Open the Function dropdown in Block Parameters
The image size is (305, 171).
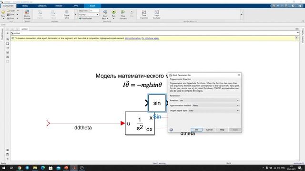click(209, 100)
